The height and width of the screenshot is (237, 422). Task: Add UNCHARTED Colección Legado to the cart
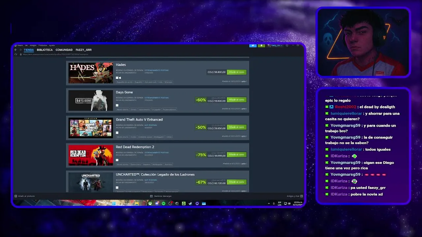(x=236, y=182)
